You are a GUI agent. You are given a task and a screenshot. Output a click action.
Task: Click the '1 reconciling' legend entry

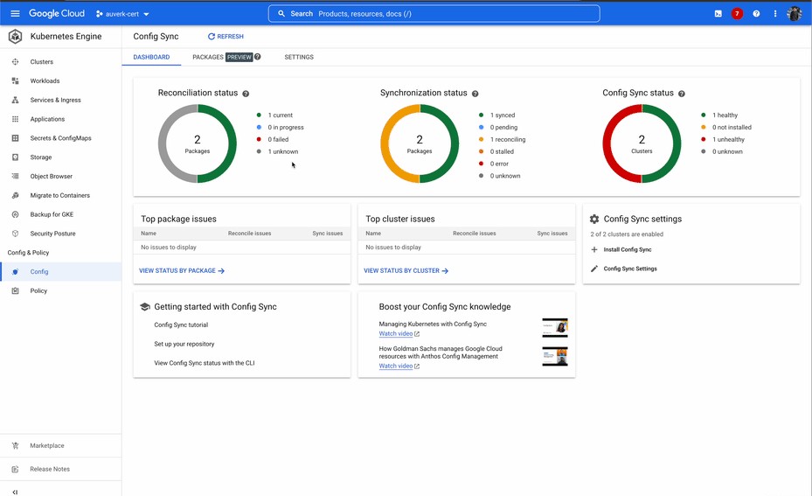(x=502, y=139)
